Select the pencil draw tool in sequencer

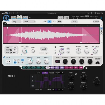[33, 77]
